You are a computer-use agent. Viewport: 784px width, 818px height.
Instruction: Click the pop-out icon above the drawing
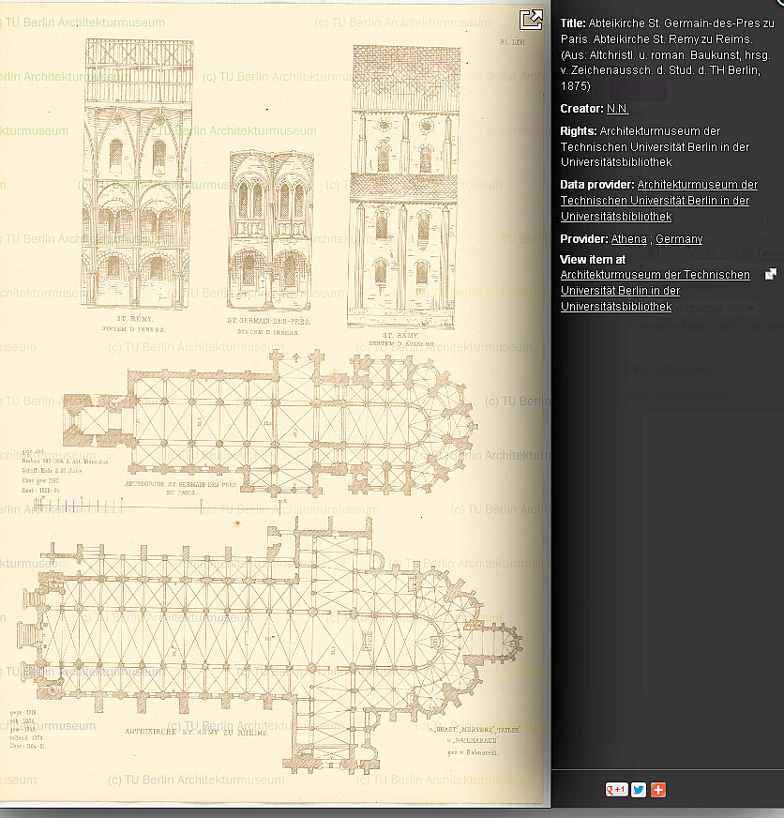[x=532, y=20]
